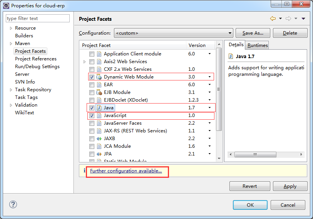
Task: Click the EJB Module bean icon
Action: coord(99,92)
